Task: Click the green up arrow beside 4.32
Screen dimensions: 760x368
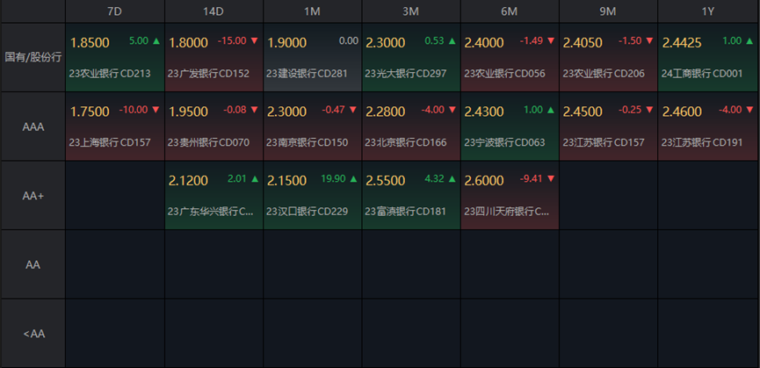Action: 452,179
